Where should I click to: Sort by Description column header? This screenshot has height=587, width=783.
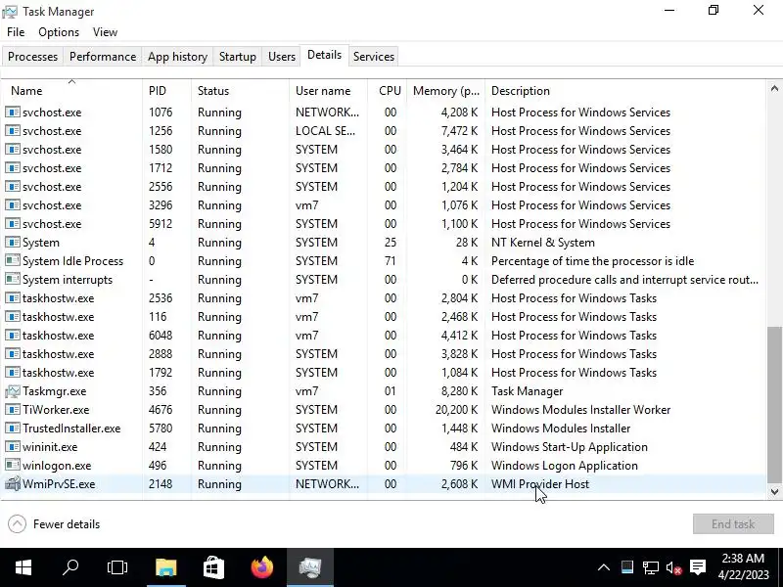click(625, 91)
